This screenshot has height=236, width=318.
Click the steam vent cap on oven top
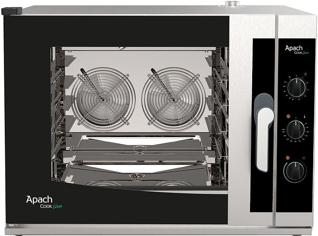pyautogui.click(x=232, y=3)
